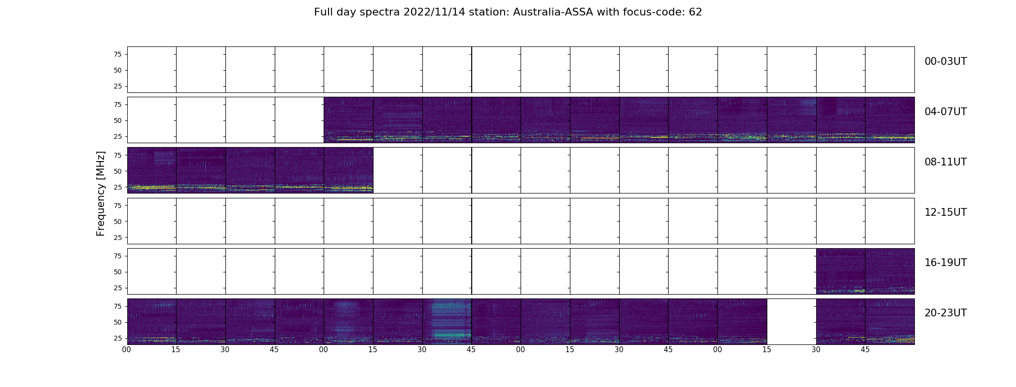Click the 'Frequency [MHz]' y-axis label
The height and width of the screenshot is (387, 1016).
(x=101, y=193)
